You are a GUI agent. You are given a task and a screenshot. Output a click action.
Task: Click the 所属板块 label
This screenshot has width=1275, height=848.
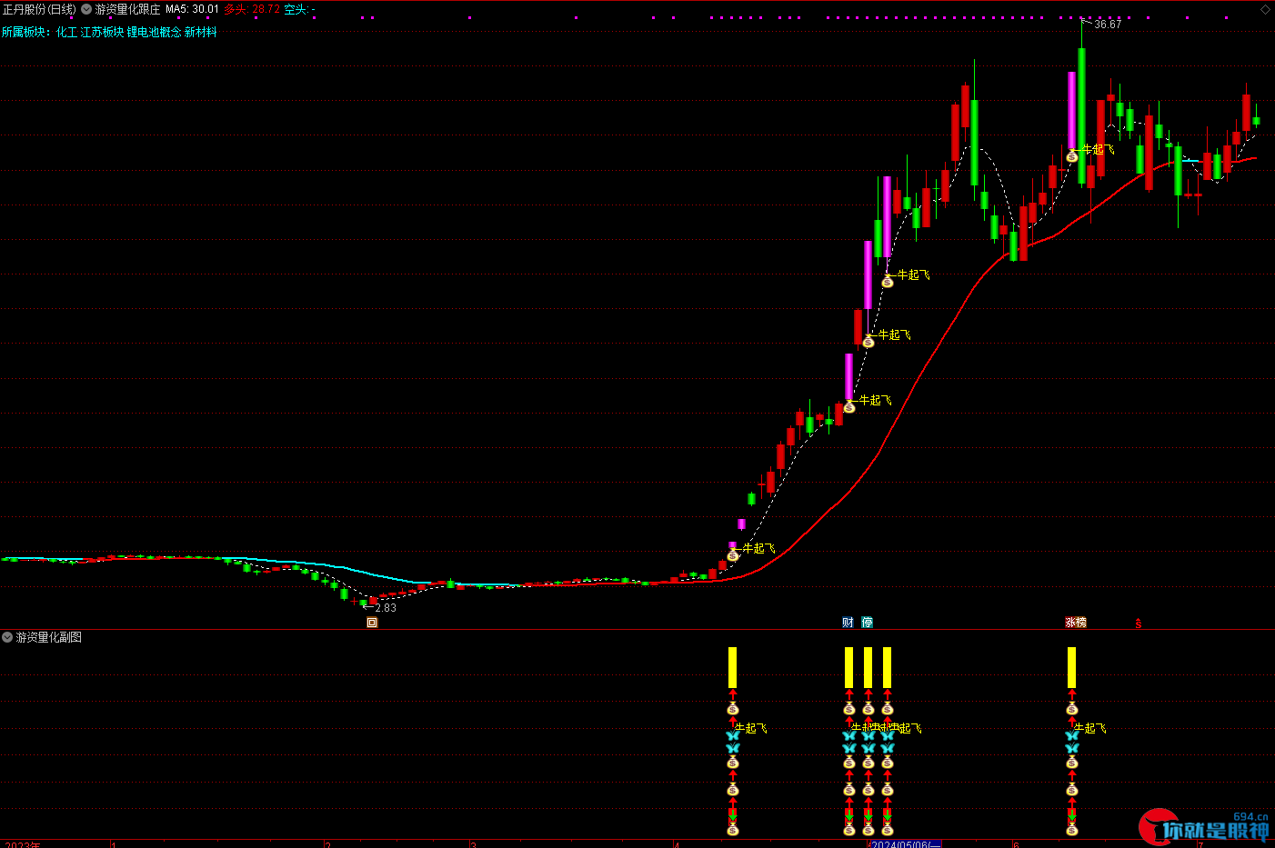click(25, 32)
